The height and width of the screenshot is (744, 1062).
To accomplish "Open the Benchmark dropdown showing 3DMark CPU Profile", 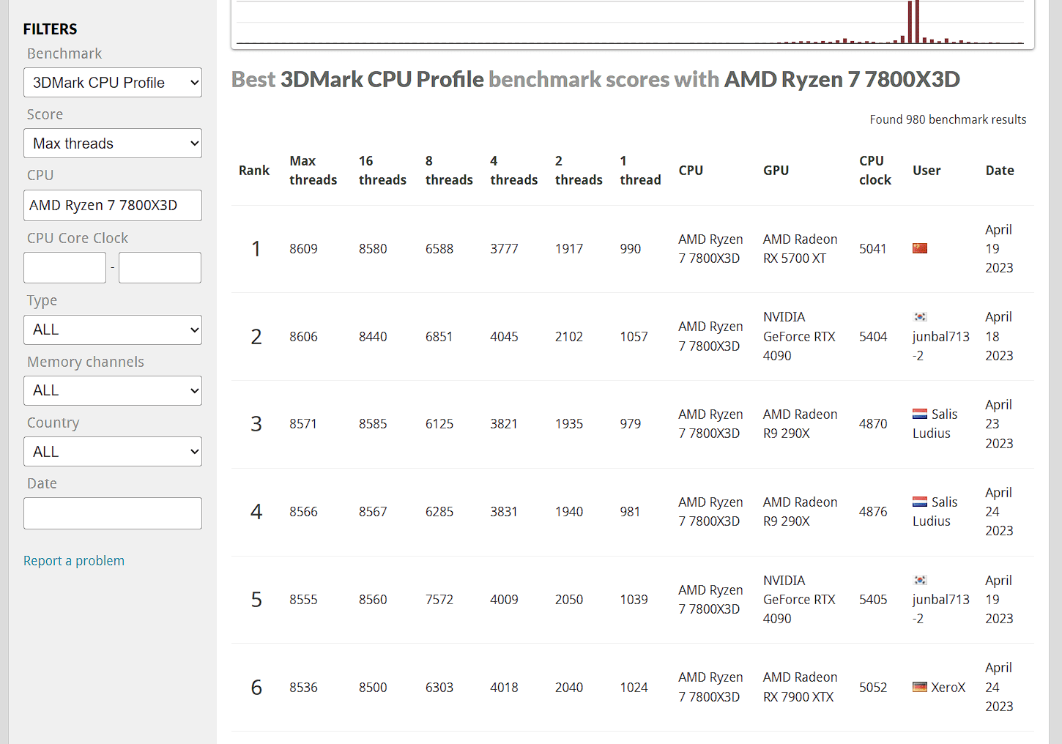I will pos(113,83).
